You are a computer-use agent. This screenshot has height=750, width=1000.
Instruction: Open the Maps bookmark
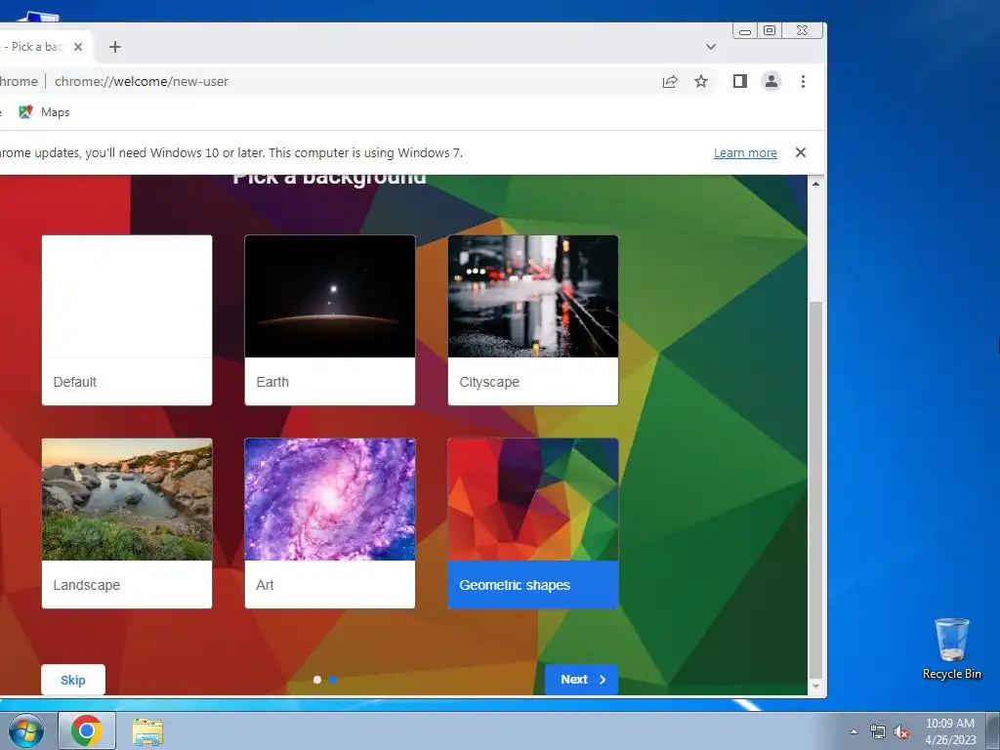[44, 112]
